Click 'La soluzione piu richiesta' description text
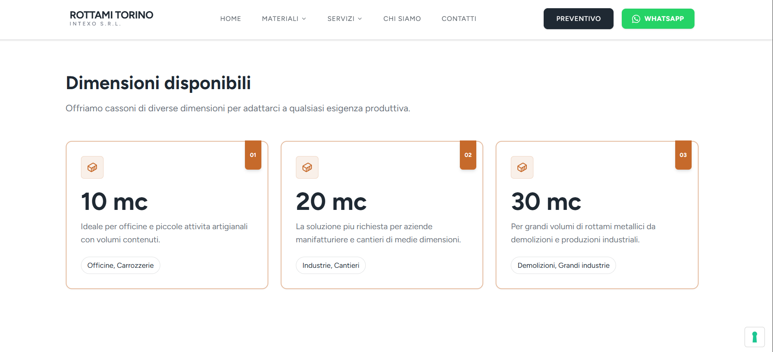This screenshot has height=352, width=773. (x=378, y=233)
